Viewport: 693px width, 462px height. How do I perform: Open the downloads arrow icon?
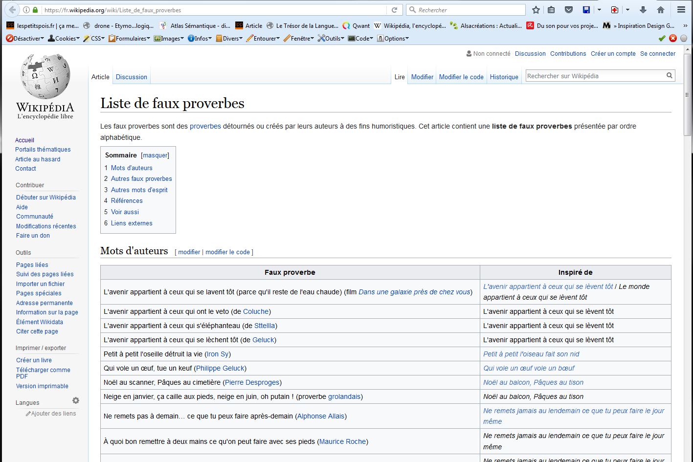(643, 10)
